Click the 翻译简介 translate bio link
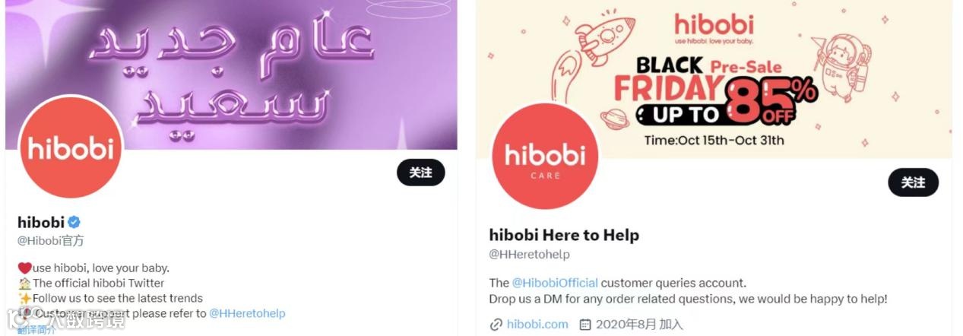The image size is (963, 336). point(36,331)
